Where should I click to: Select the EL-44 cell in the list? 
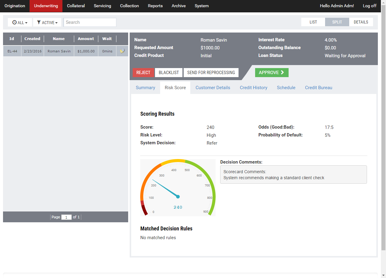click(12, 51)
